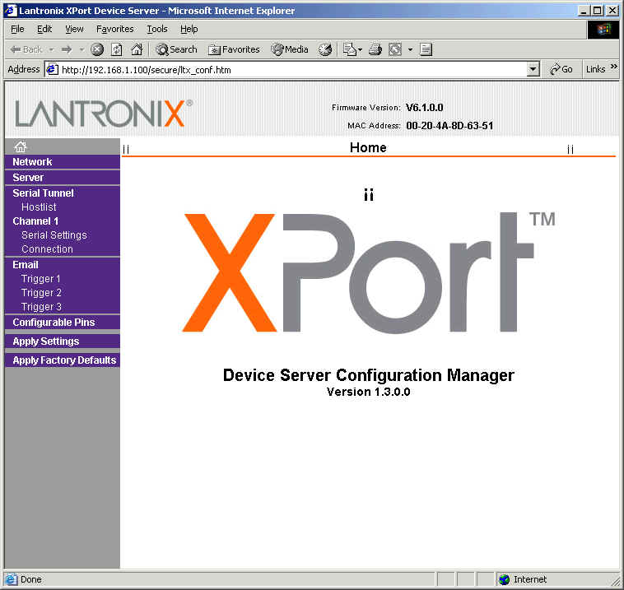Click the Links toolbar label
624x590 pixels.
[x=595, y=69]
